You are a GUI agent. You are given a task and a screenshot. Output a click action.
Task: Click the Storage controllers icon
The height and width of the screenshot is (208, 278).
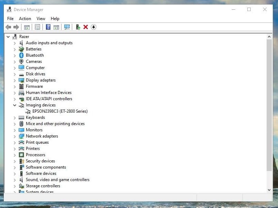(21, 186)
